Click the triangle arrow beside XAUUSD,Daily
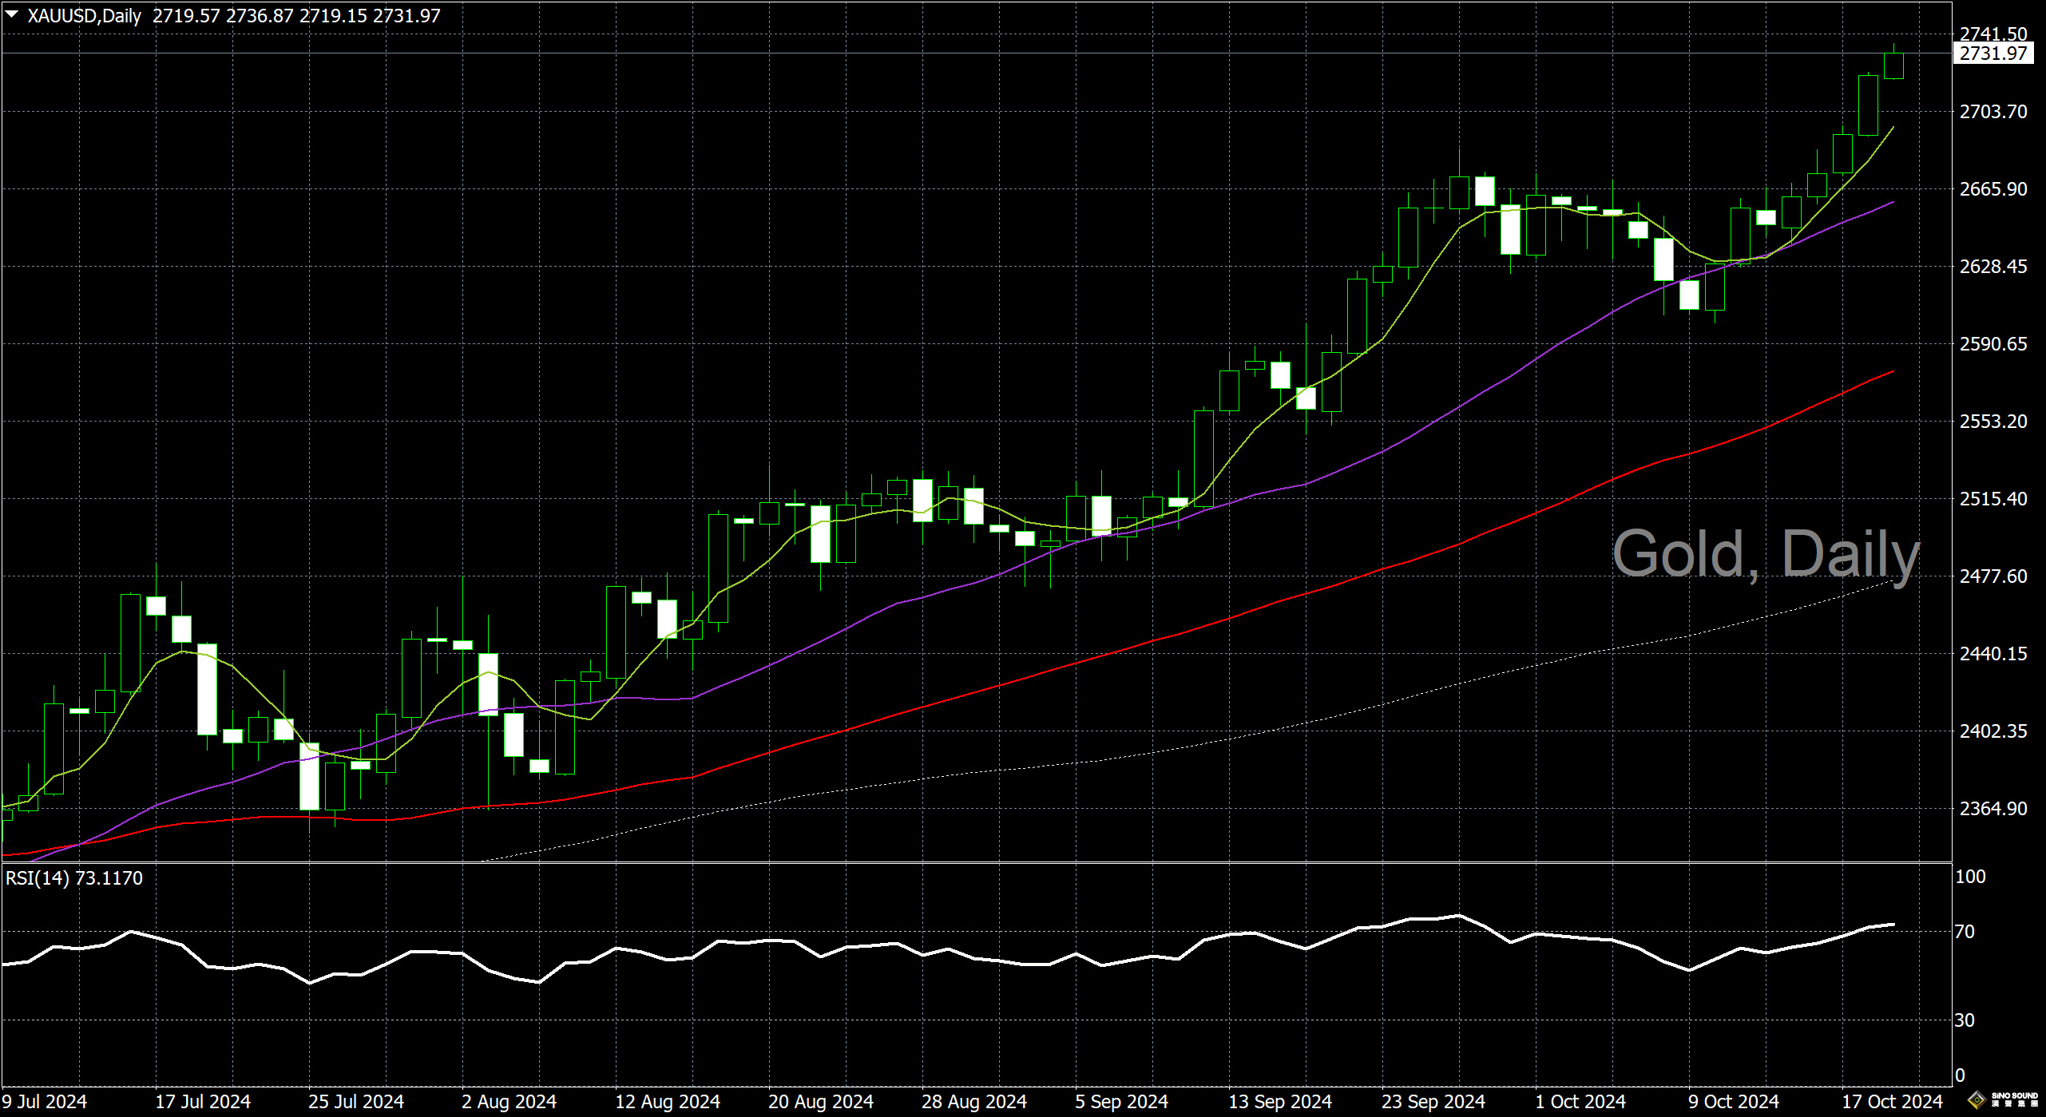 pos(12,14)
